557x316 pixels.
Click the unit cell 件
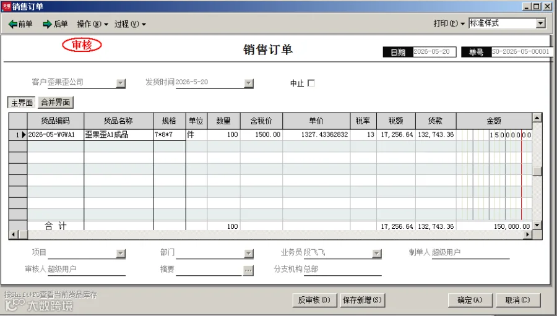click(x=196, y=135)
